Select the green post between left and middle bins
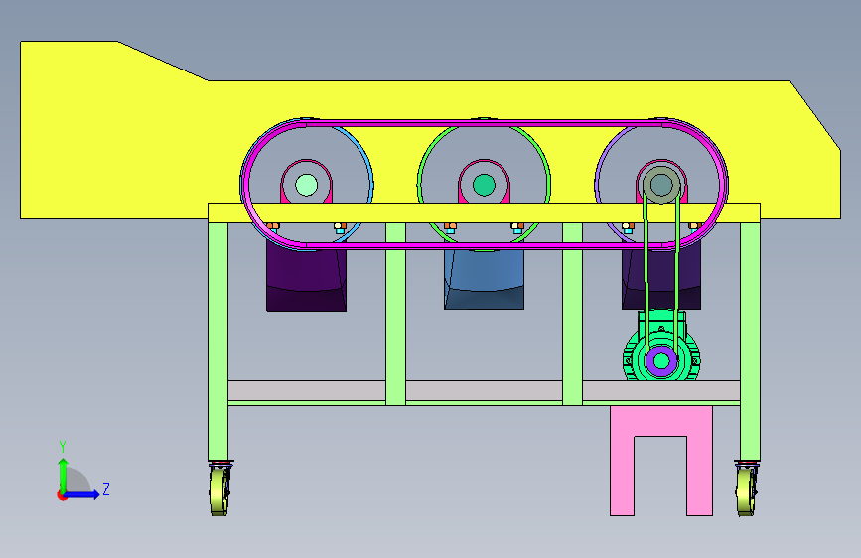Viewport: 861px width, 558px height. [x=395, y=314]
